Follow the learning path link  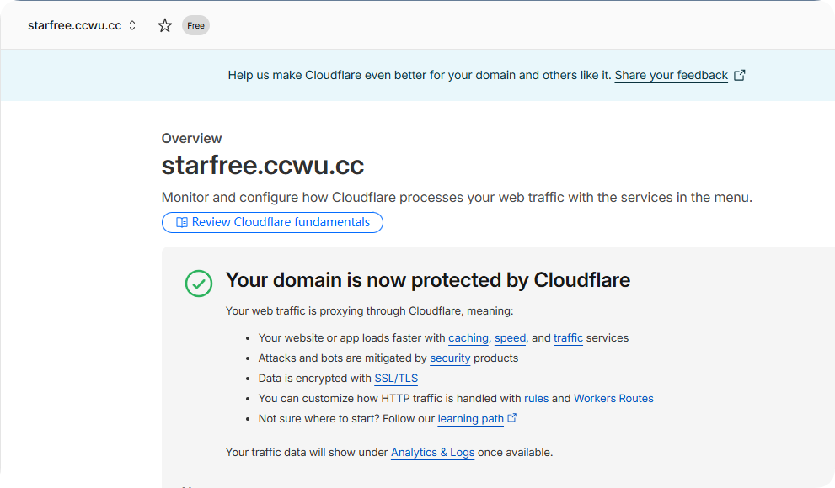[470, 418]
